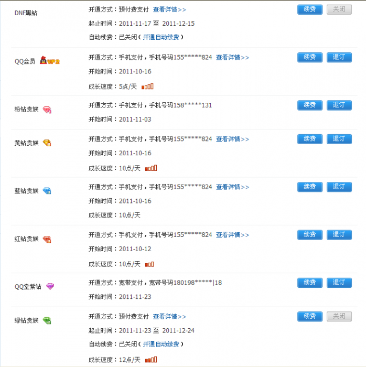
Task: Click the 关闭 button for DNF黑钻
Action: point(339,9)
